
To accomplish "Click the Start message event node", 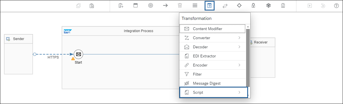I will point(78,54).
